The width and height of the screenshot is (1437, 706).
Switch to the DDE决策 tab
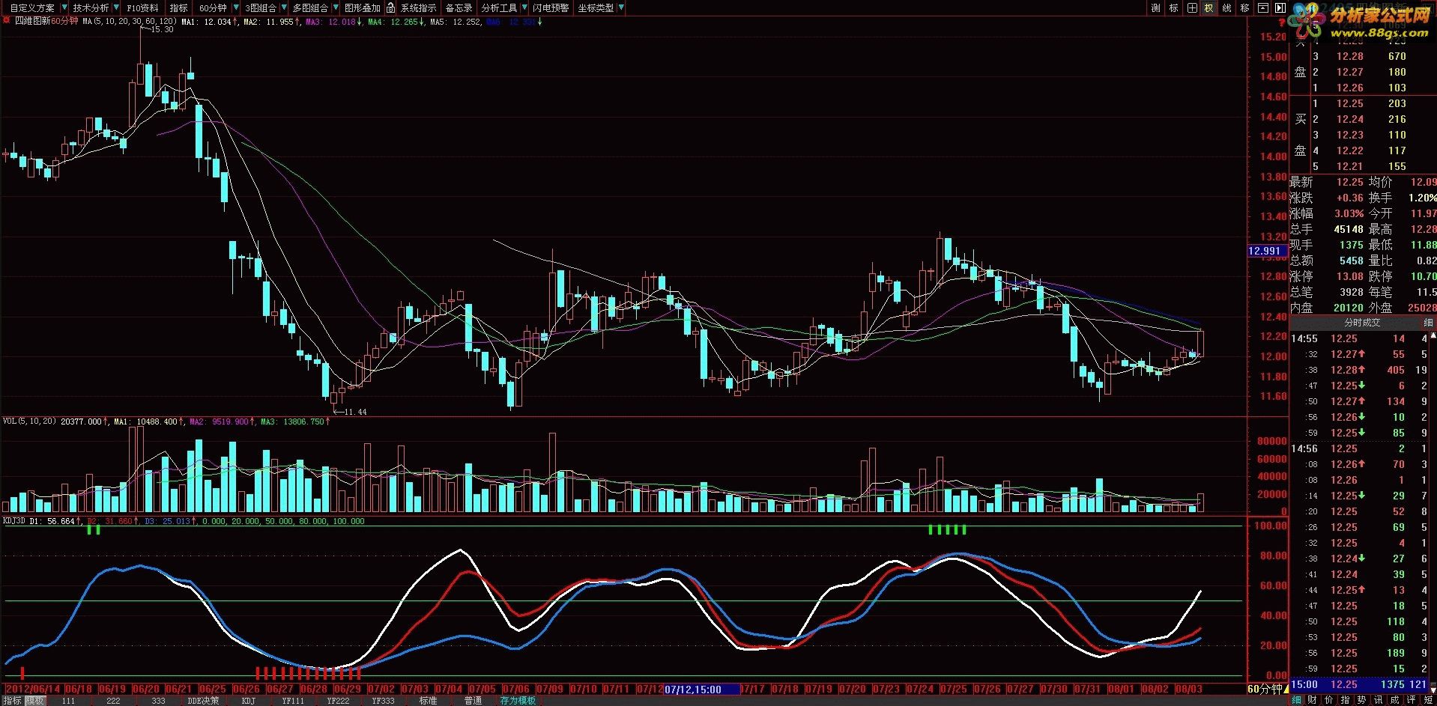click(x=203, y=701)
